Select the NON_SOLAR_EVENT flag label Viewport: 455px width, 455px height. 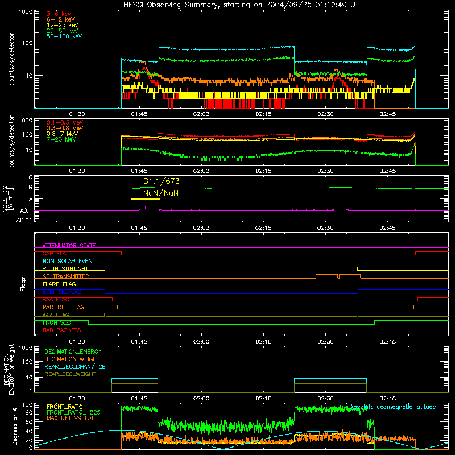(x=69, y=261)
